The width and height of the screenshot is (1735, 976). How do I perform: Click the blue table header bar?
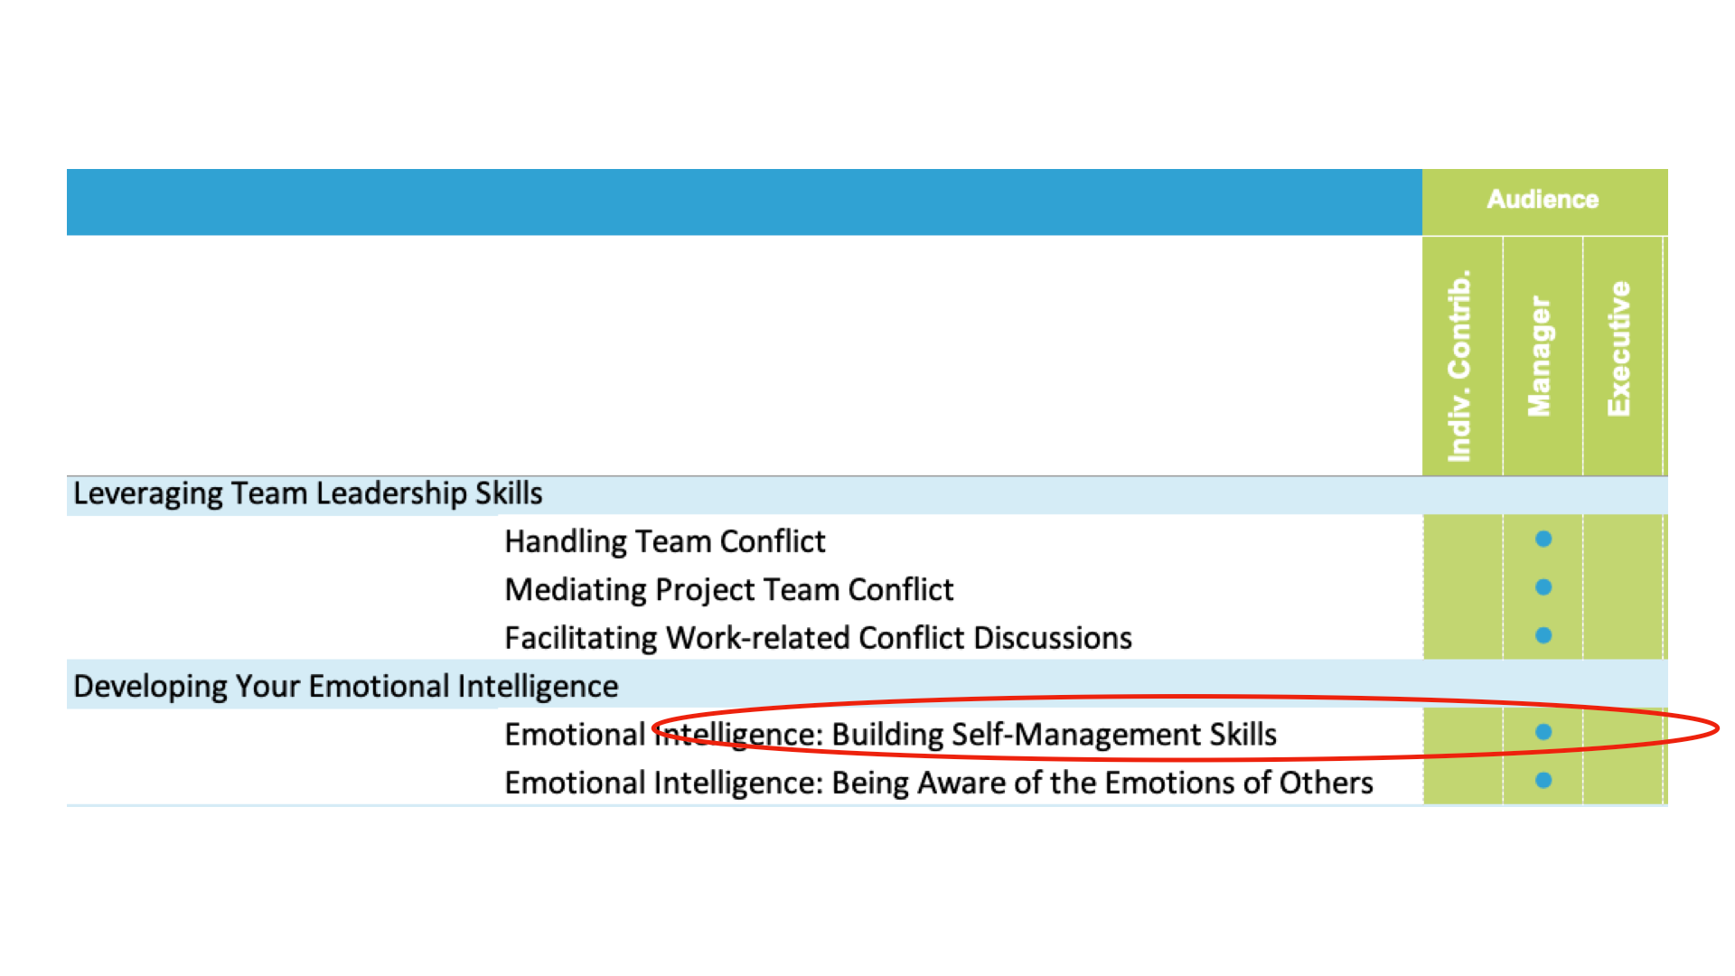click(745, 202)
